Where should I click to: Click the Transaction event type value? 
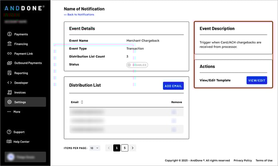[135, 48]
